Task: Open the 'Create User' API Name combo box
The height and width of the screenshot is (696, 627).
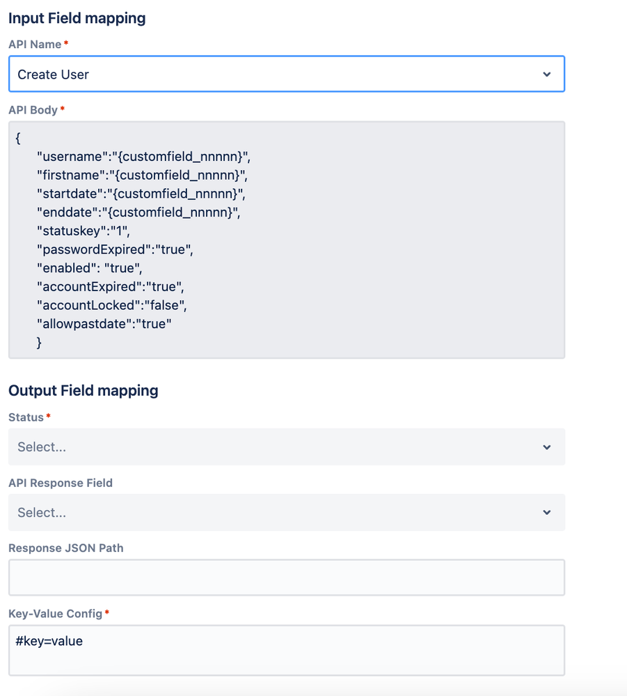Action: [278, 75]
